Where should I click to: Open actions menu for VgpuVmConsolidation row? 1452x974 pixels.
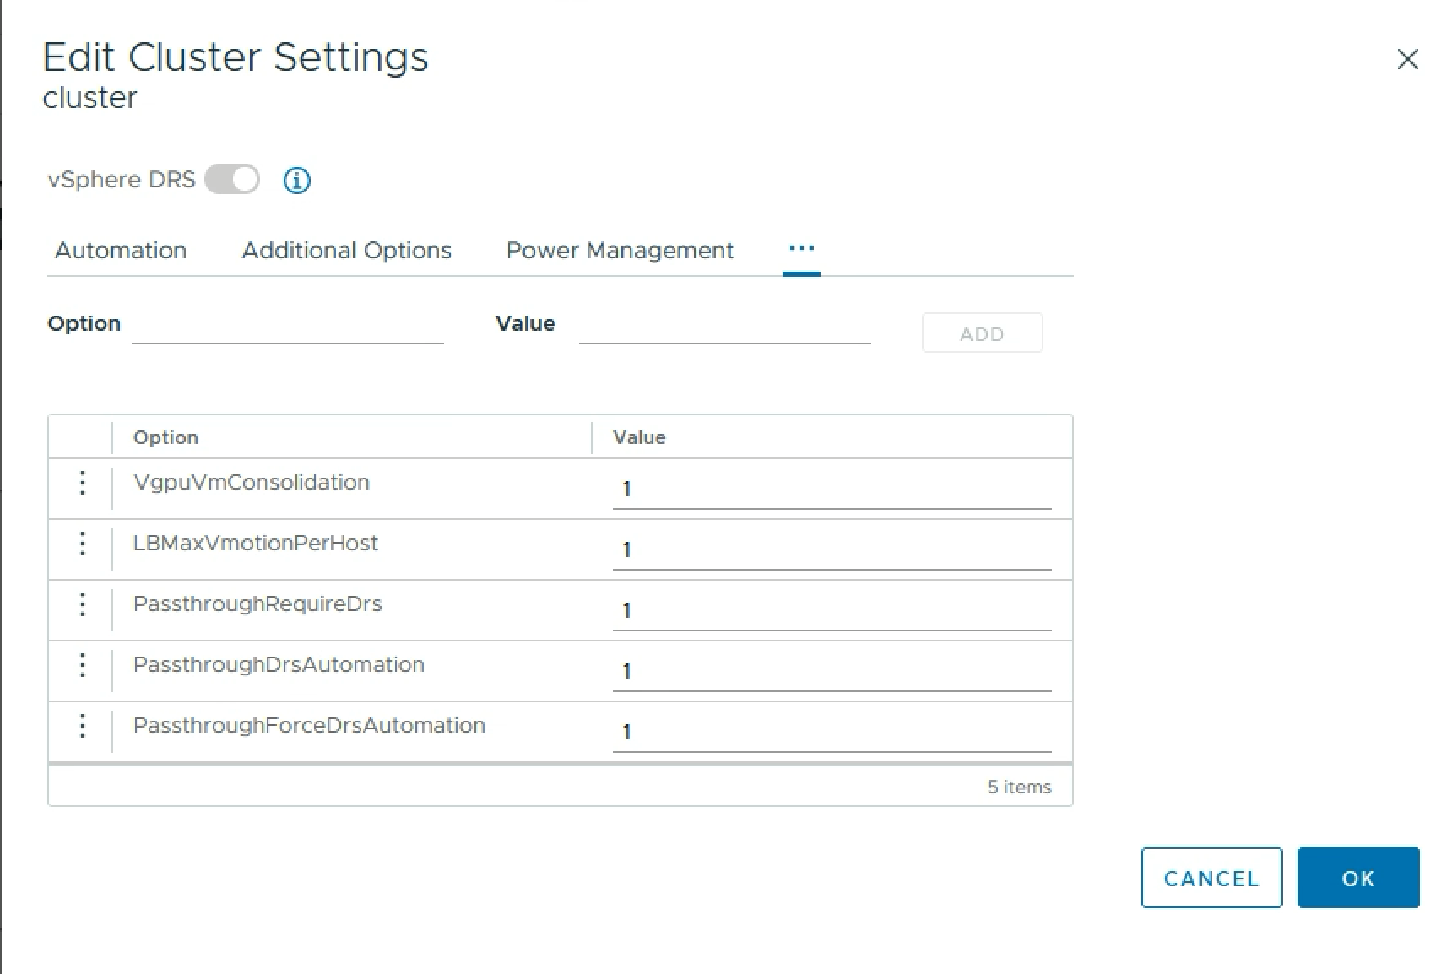(x=82, y=483)
